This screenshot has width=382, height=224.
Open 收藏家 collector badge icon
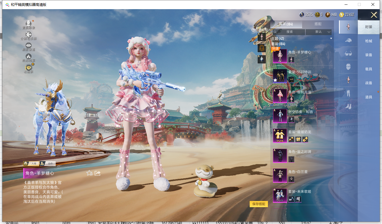[29, 68]
